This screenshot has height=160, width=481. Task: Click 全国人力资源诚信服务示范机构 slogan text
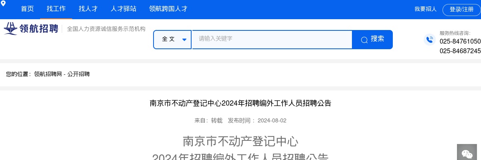(x=106, y=29)
